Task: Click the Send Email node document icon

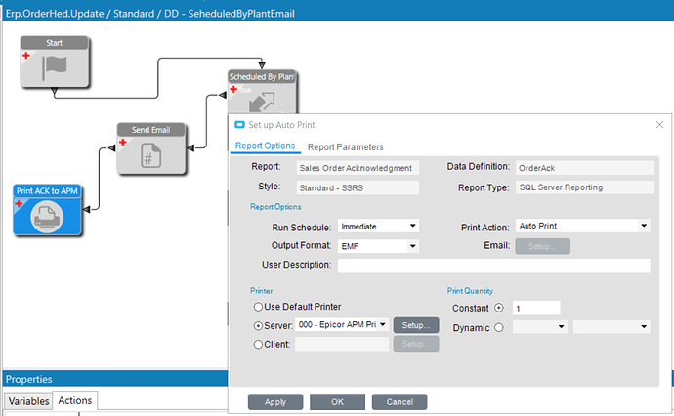Action: pyautogui.click(x=150, y=155)
